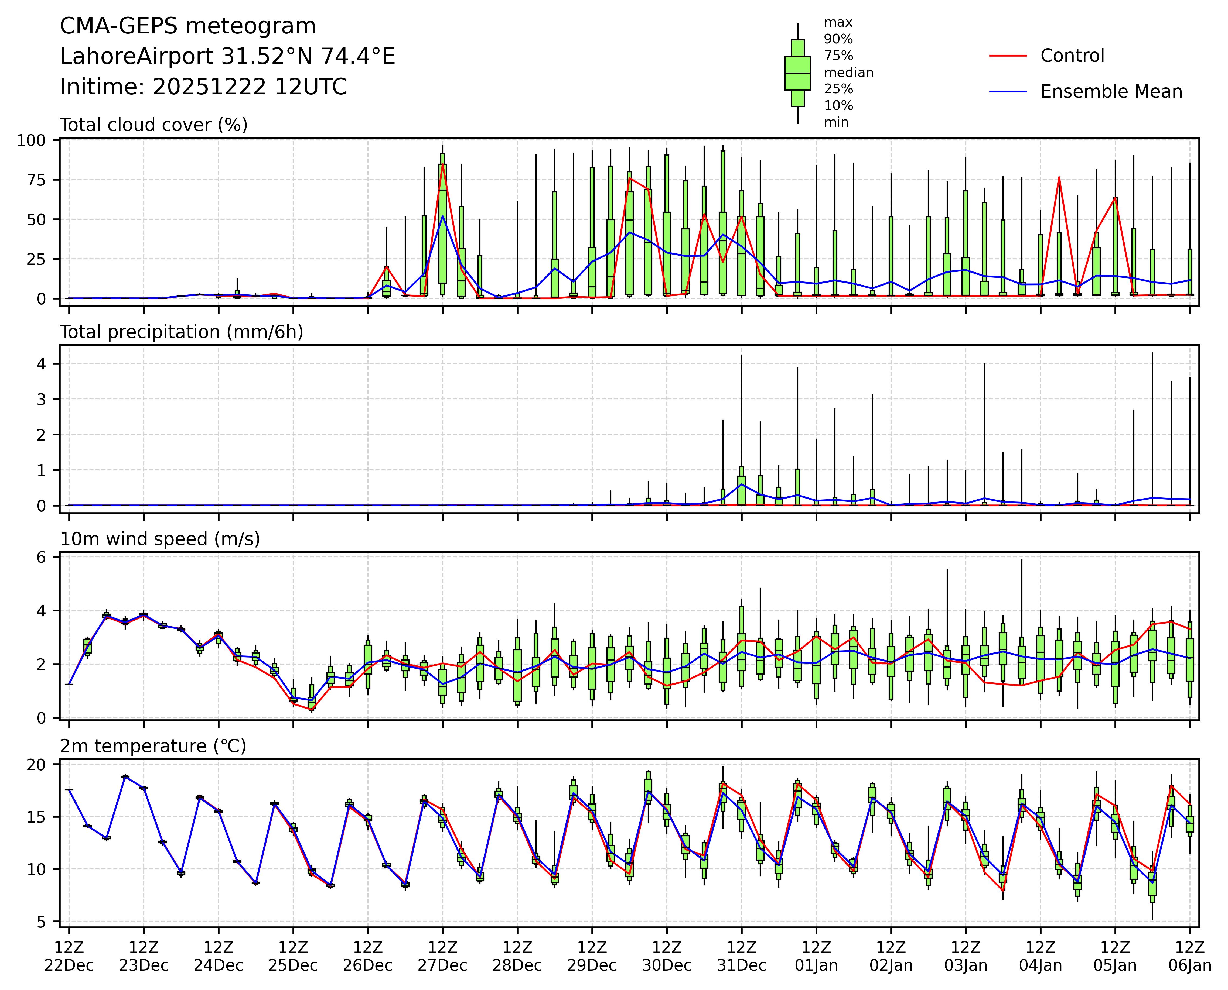1228x990 pixels.
Task: Click the median legend label
Action: [848, 73]
